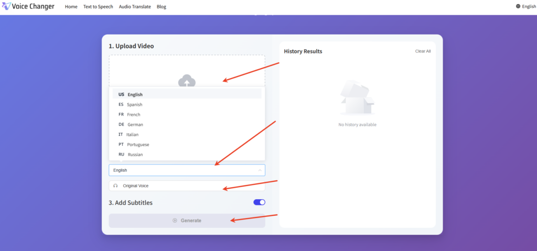Screen dimensions: 537x251
Task: Choose ES Spanish option
Action: coord(187,104)
